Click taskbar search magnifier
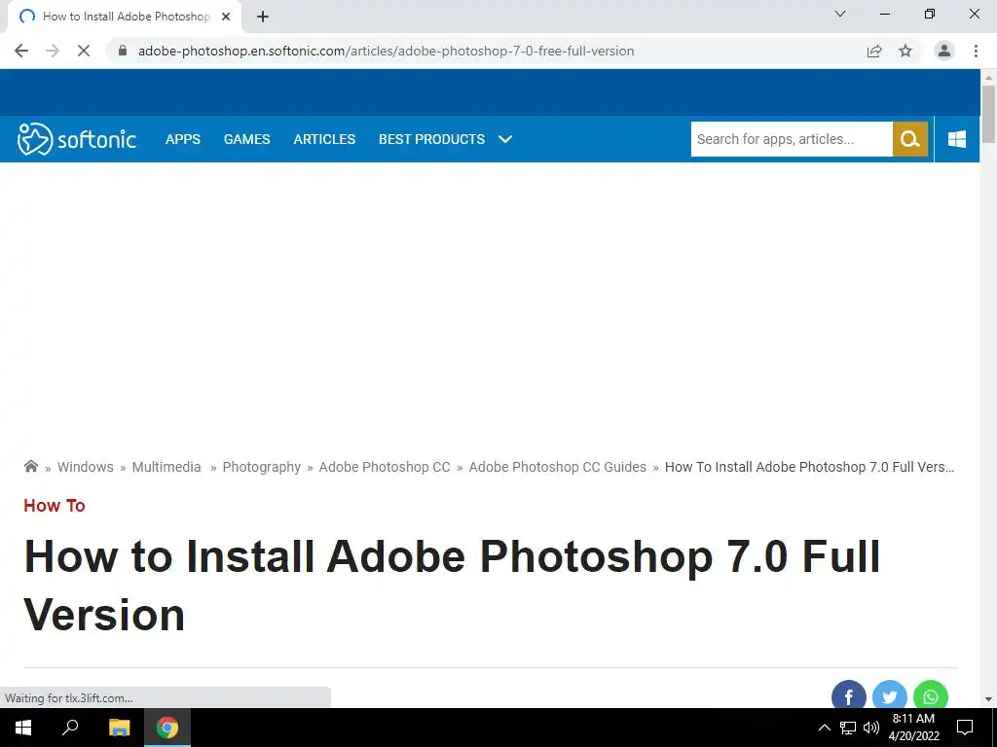The height and width of the screenshot is (747, 997). tap(70, 728)
